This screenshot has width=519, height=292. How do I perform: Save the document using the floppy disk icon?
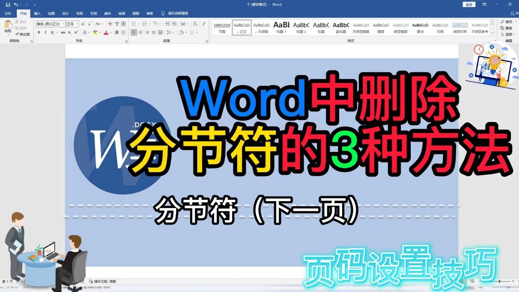[x=8, y=5]
